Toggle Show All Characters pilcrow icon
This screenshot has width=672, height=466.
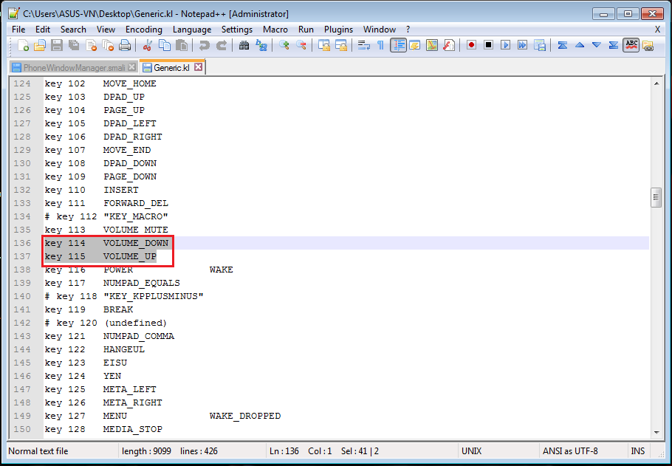click(x=380, y=45)
